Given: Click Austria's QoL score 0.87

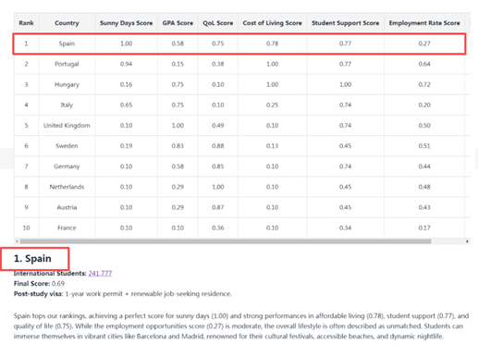Looking at the screenshot, I should pyautogui.click(x=217, y=207).
